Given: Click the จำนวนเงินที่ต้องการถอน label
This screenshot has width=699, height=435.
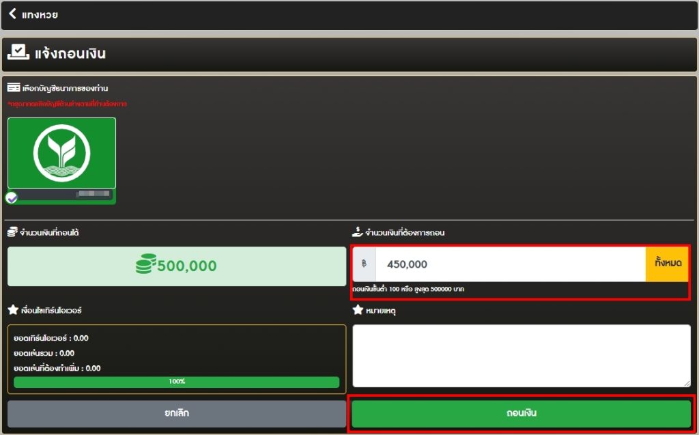Looking at the screenshot, I should coord(405,232).
